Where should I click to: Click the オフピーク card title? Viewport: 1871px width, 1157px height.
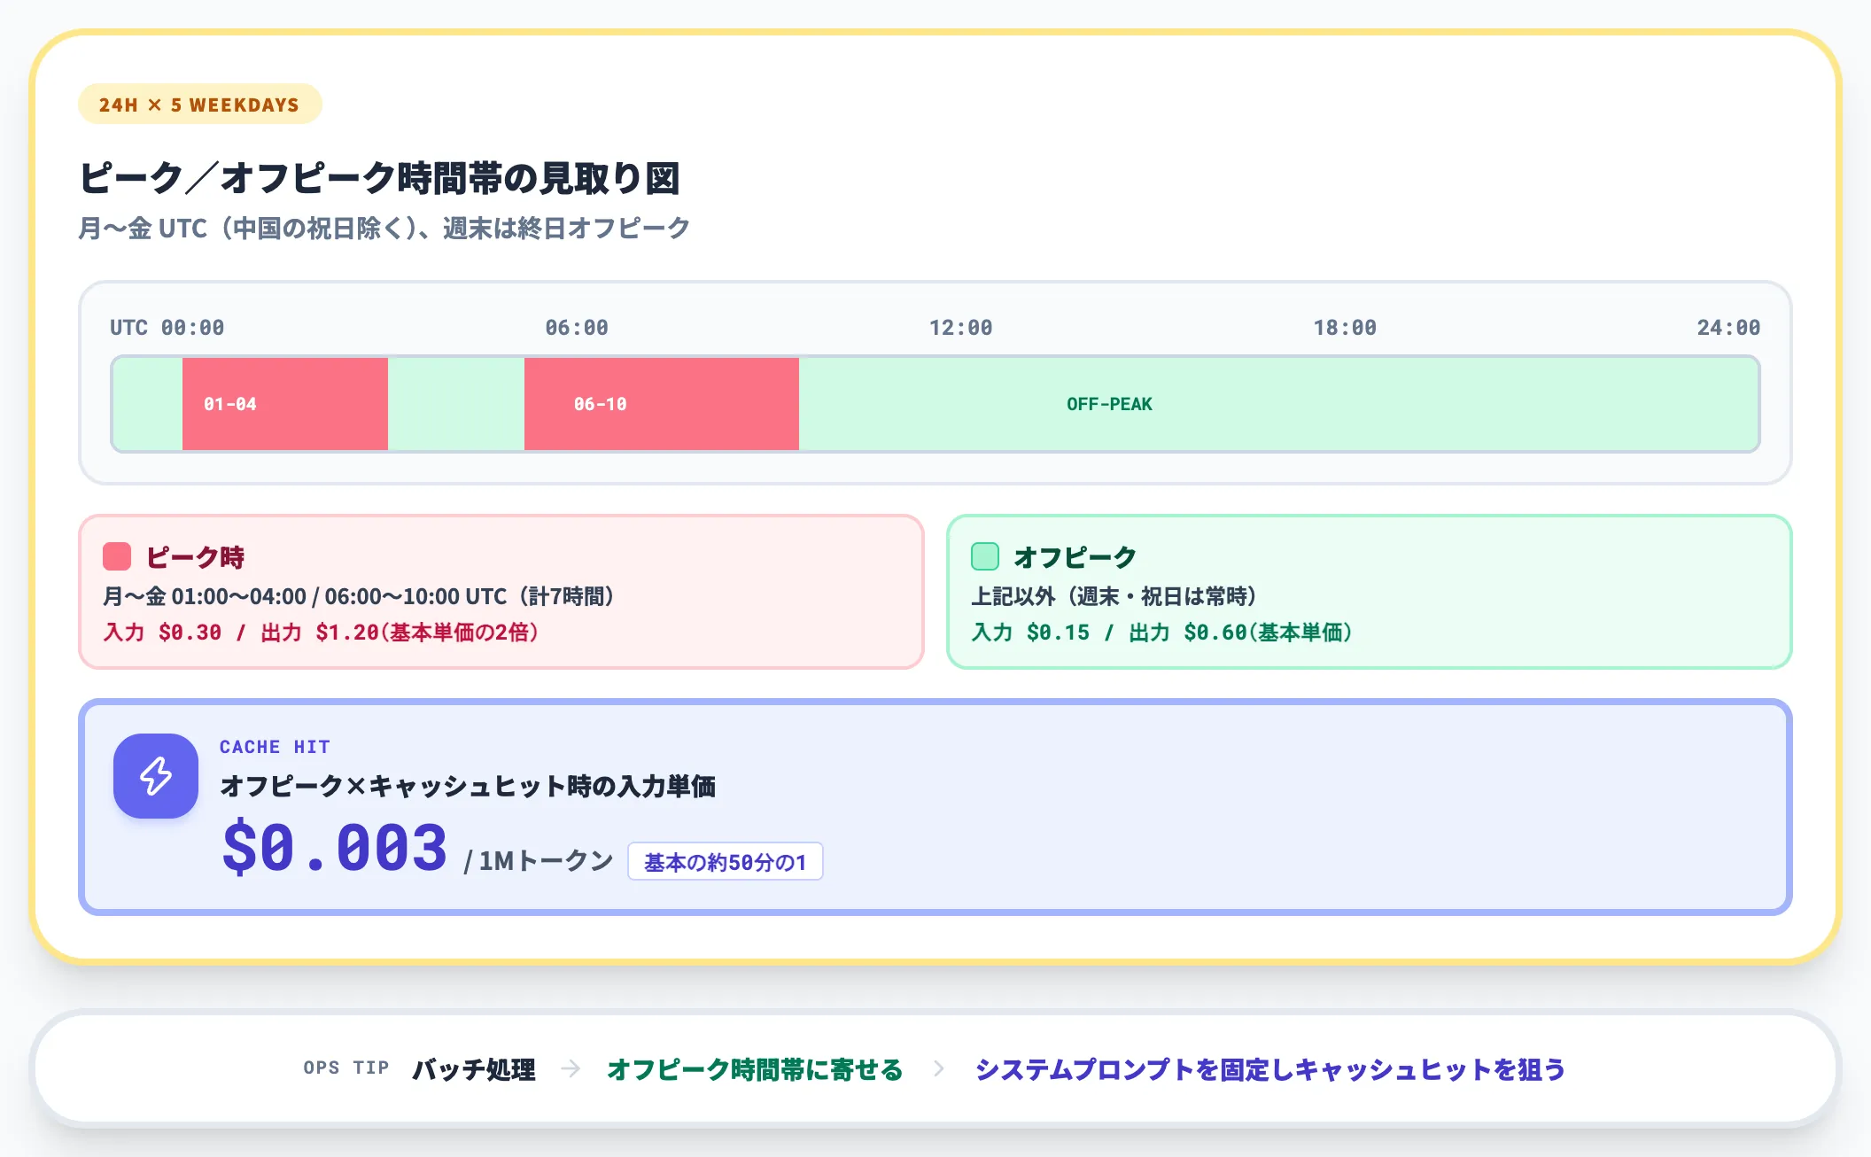(1075, 556)
